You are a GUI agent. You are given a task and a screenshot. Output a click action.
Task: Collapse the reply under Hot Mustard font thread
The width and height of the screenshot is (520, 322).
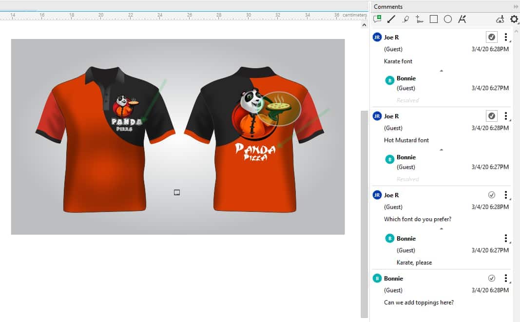(x=441, y=149)
